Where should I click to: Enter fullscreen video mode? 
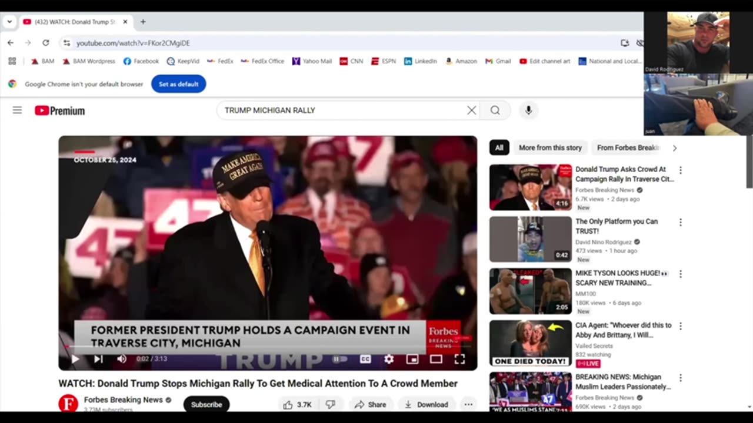tap(459, 359)
